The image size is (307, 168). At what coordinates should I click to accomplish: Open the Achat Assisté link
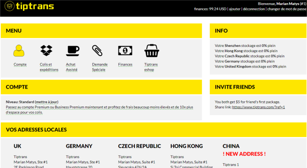[x=72, y=67]
